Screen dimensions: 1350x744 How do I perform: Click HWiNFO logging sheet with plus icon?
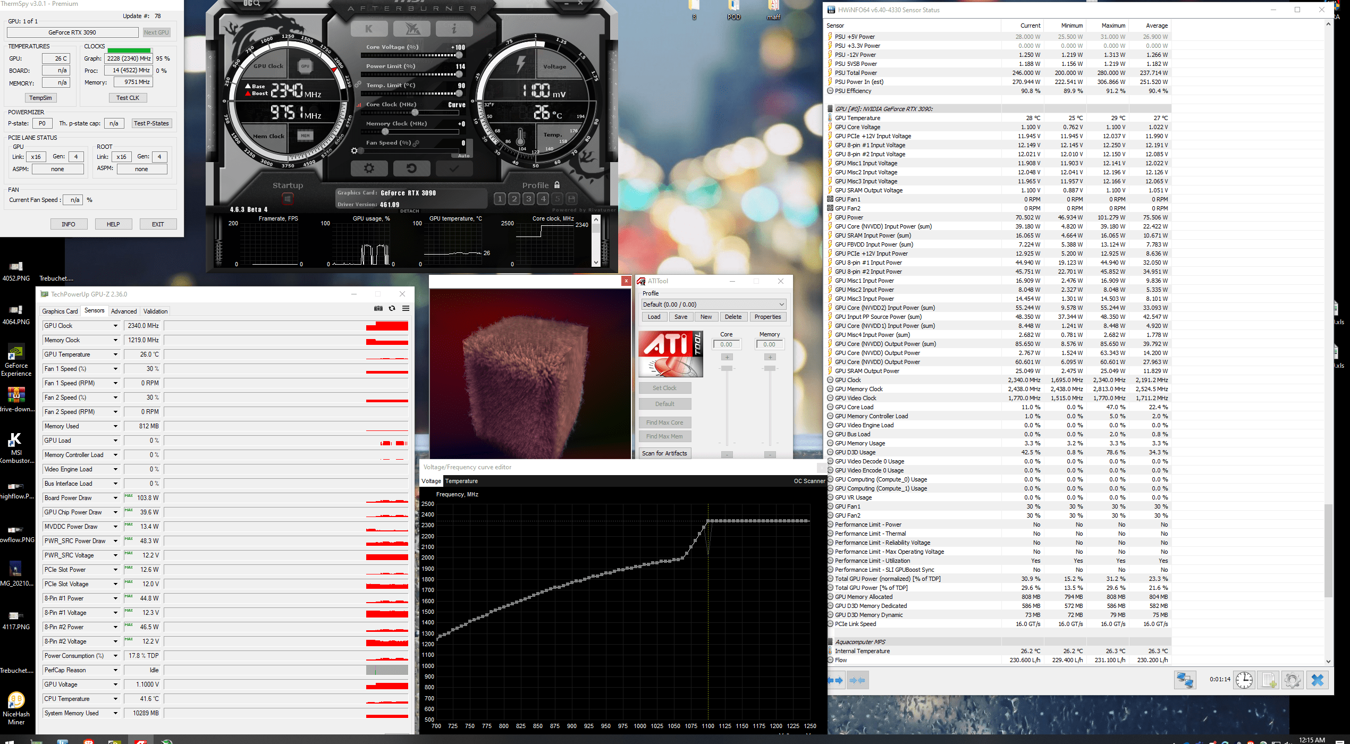(x=1269, y=680)
